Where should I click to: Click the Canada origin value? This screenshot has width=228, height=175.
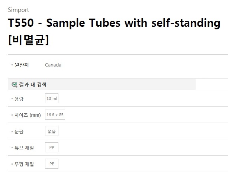[x=53, y=65]
